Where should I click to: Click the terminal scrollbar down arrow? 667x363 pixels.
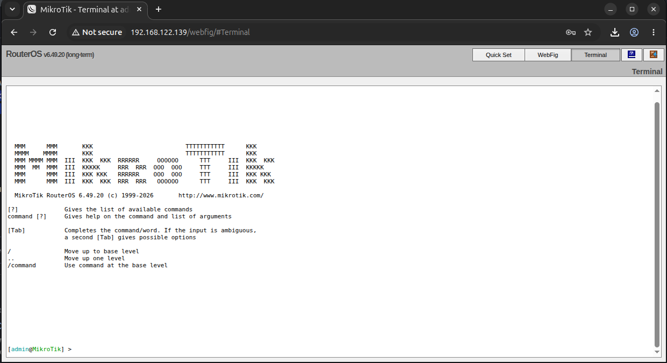tap(657, 352)
